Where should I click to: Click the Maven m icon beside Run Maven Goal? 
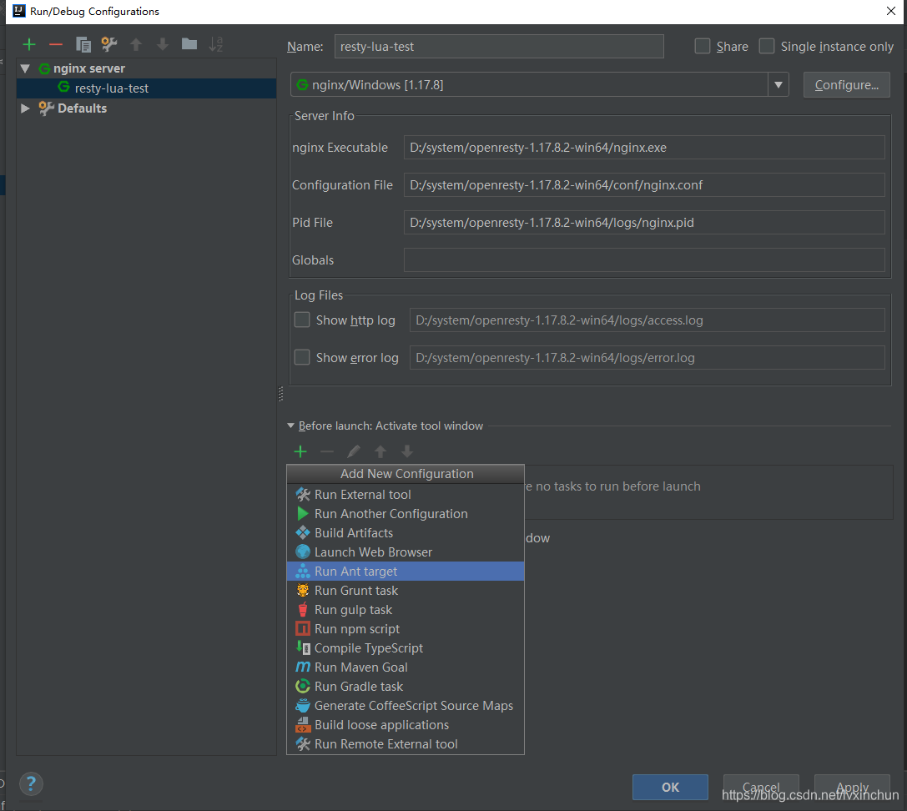(x=303, y=667)
